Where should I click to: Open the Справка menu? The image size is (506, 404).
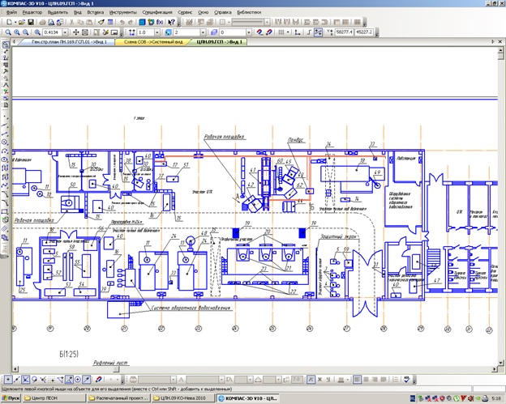tap(223, 12)
